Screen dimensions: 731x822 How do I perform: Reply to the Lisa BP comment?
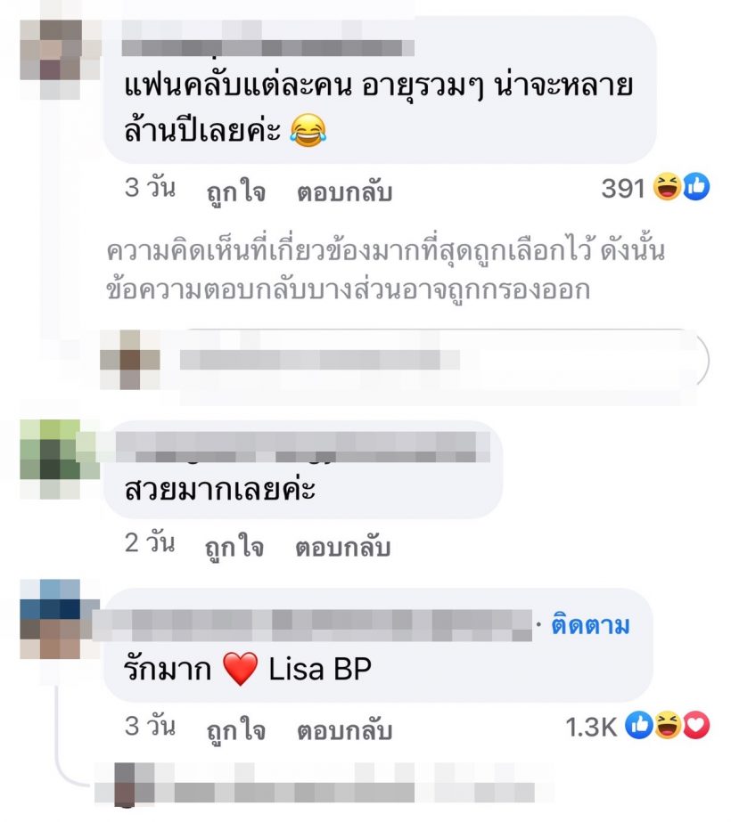click(x=345, y=730)
